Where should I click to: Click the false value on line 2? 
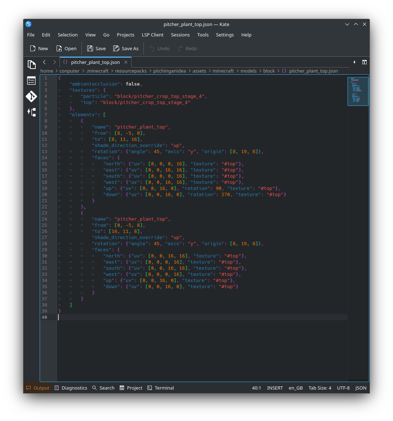(133, 84)
